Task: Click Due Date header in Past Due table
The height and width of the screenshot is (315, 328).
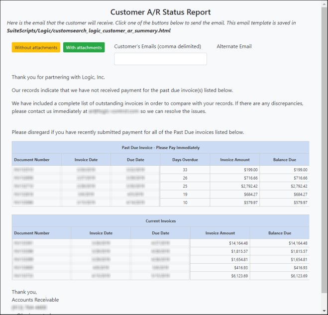Action: [x=135, y=160]
